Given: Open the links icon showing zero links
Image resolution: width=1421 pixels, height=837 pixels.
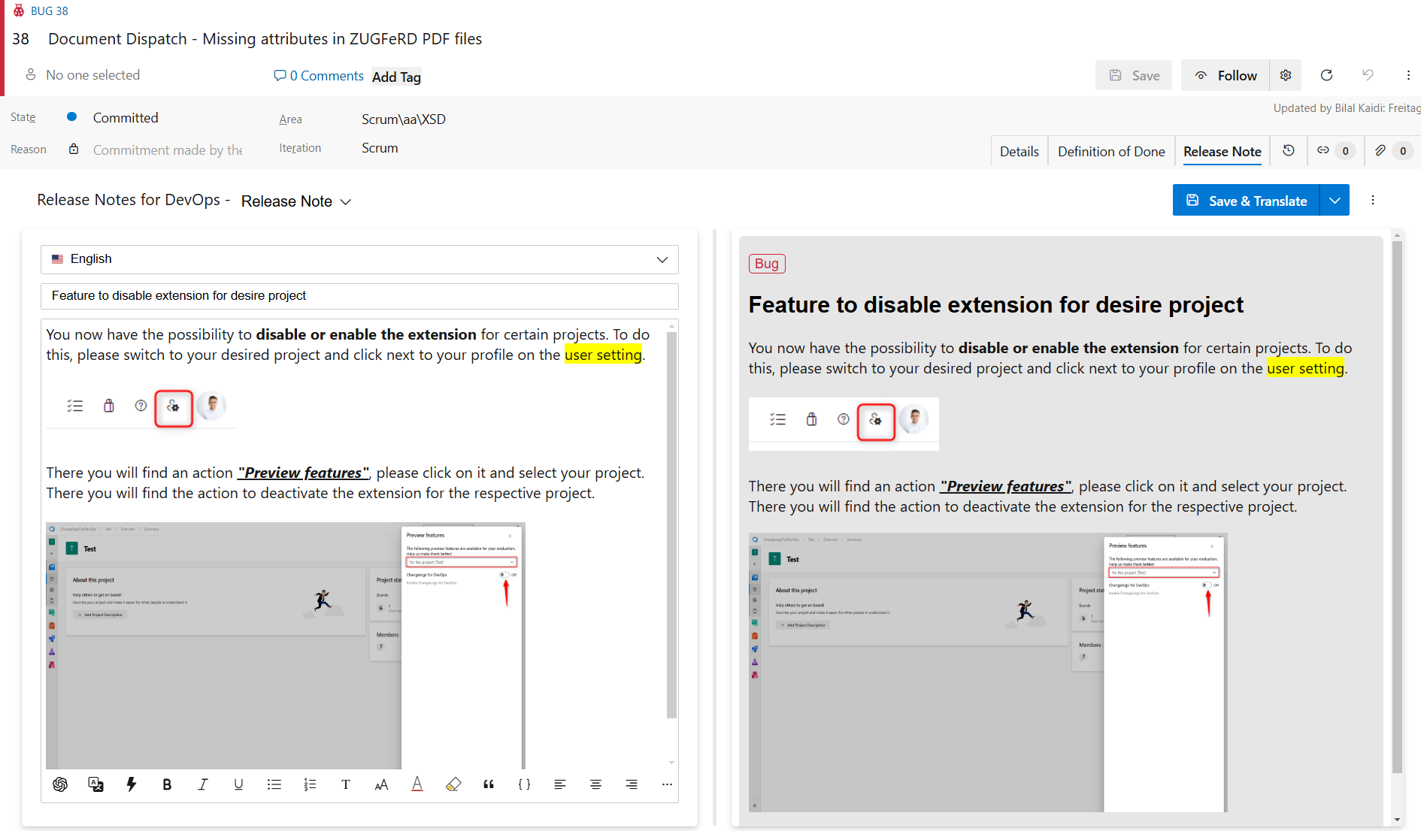Looking at the screenshot, I should (x=1335, y=150).
